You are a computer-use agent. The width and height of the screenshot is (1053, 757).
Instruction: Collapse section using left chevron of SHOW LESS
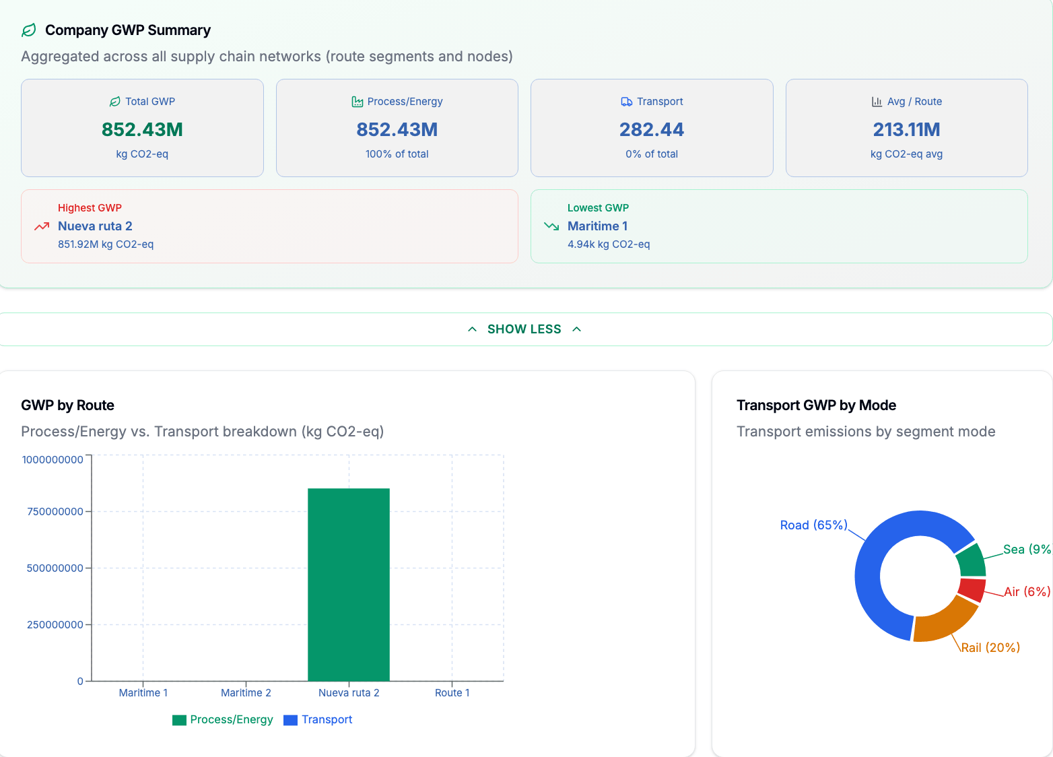pos(473,329)
